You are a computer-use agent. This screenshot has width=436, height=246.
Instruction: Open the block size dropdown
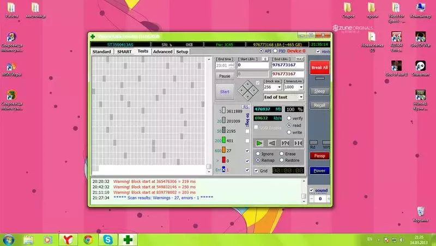coord(279,87)
